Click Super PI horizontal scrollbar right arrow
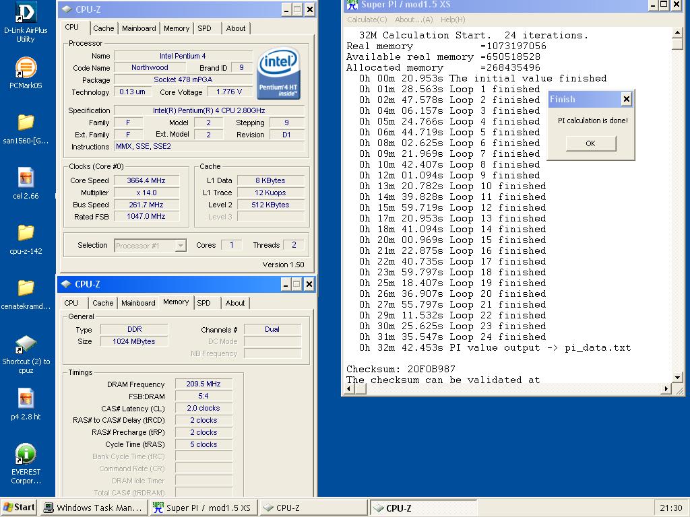The height and width of the screenshot is (517, 690). point(666,388)
